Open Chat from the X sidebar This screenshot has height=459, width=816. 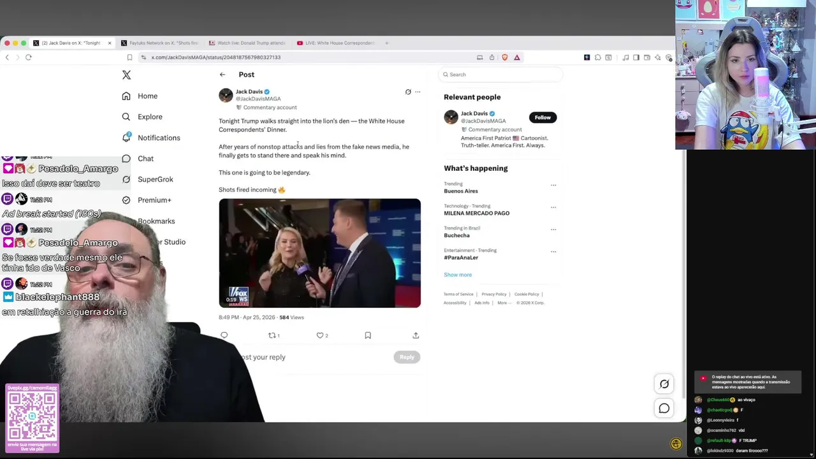145,159
